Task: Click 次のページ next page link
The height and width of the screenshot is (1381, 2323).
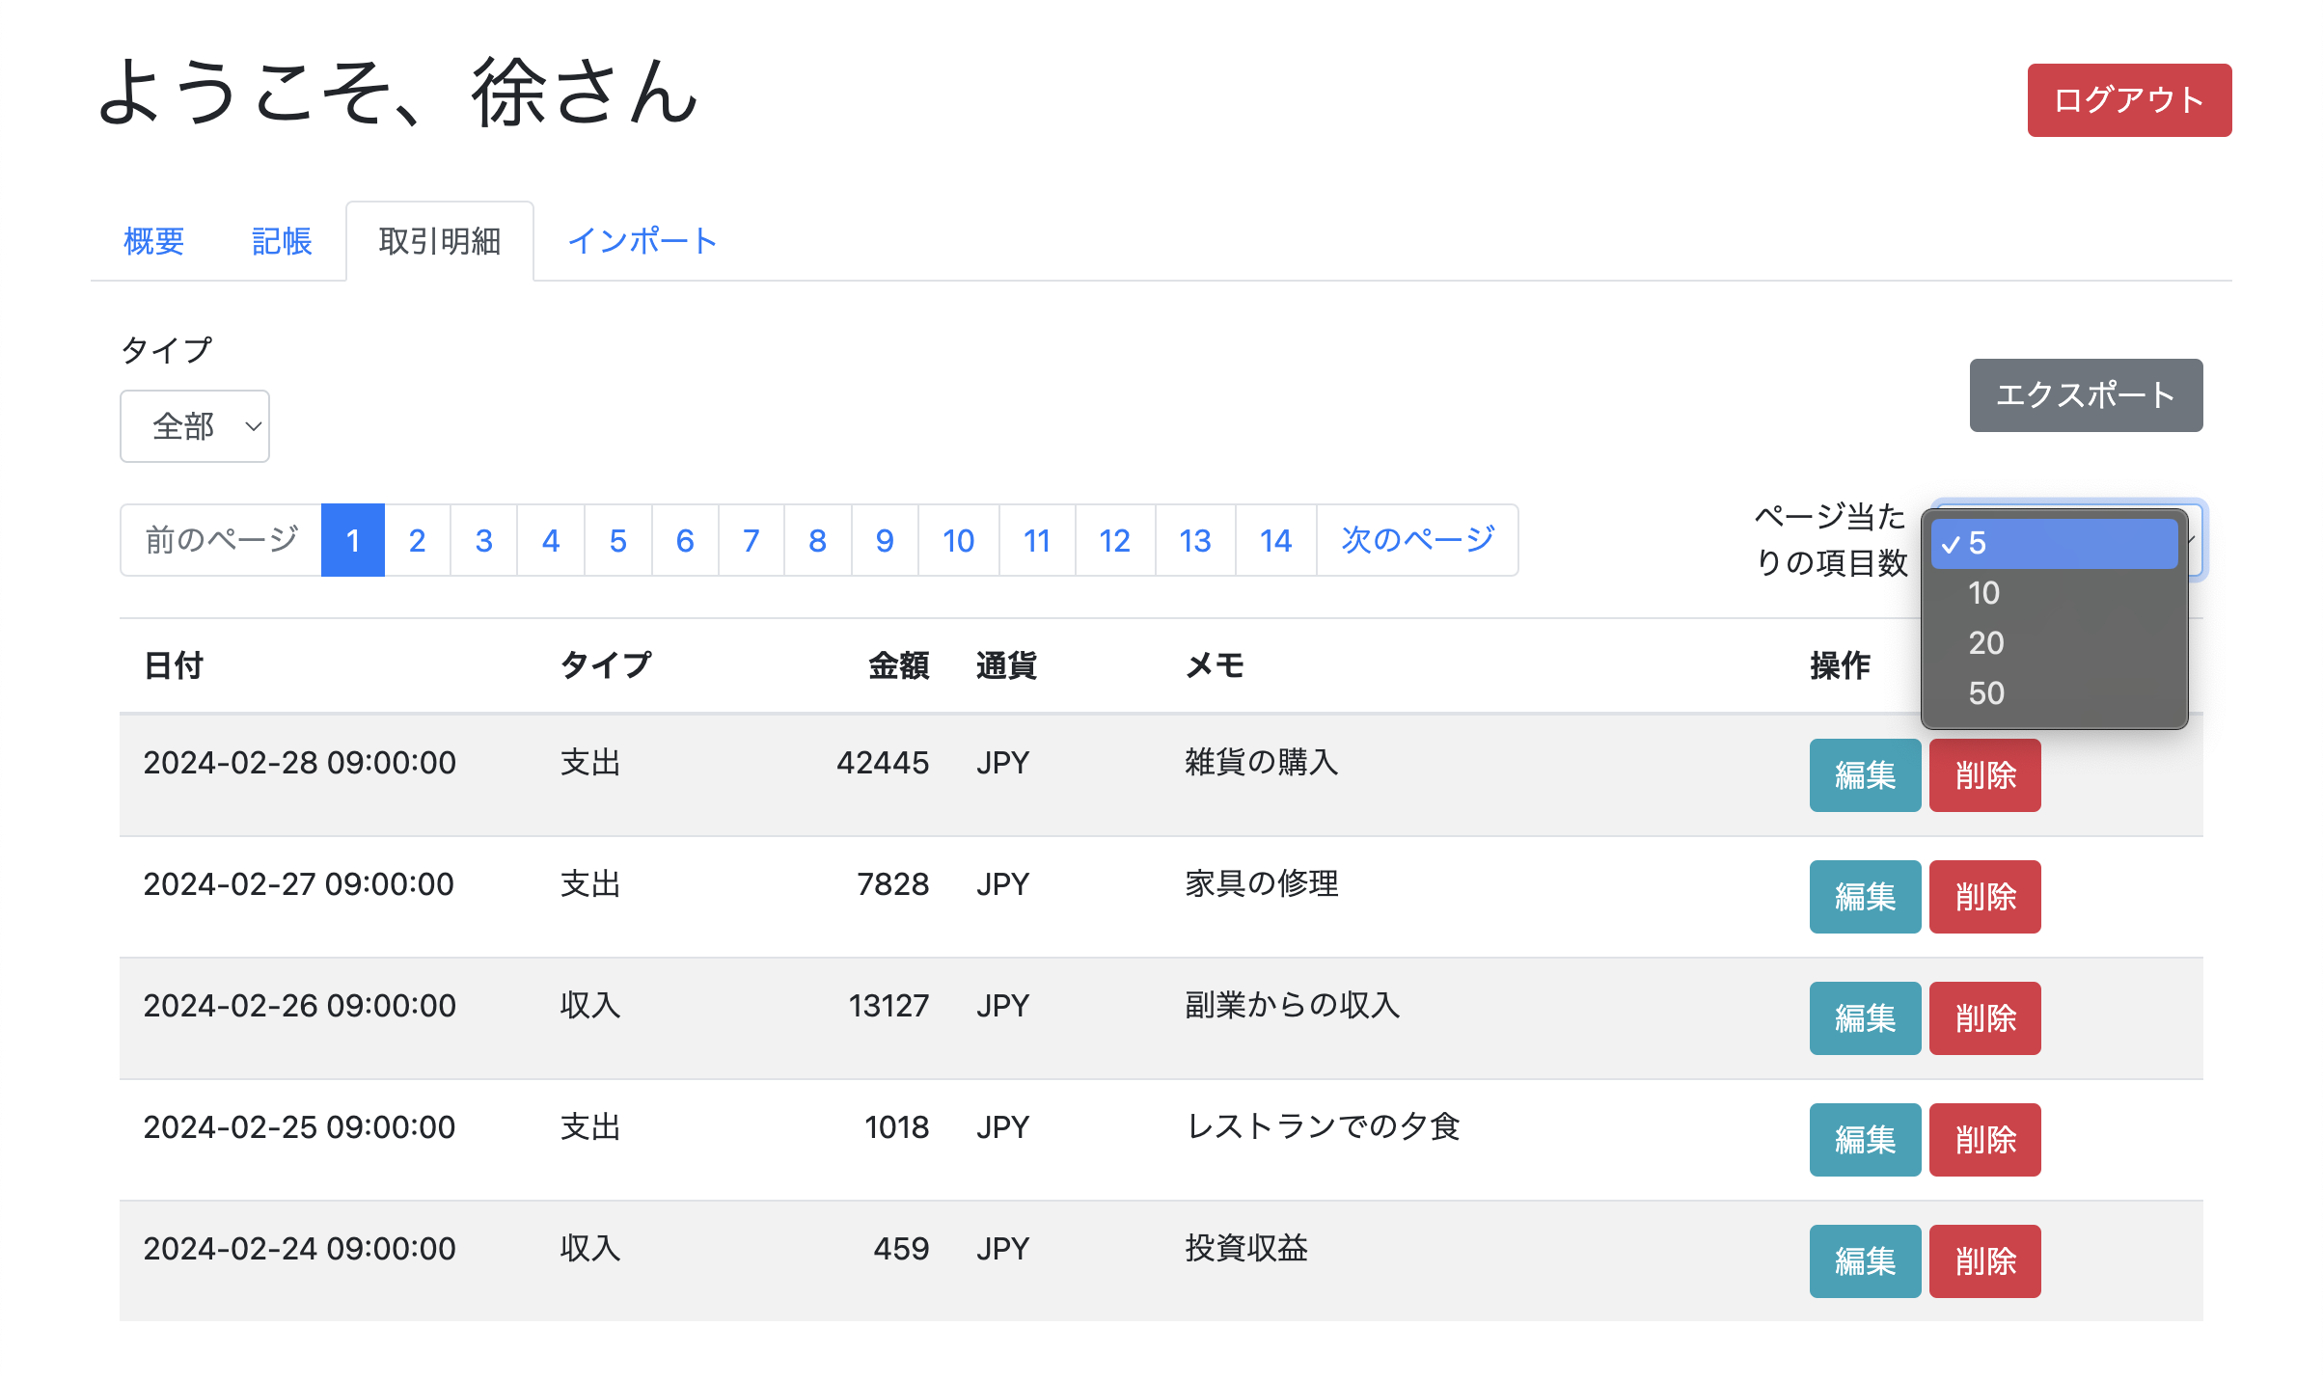Action: coord(1417,540)
